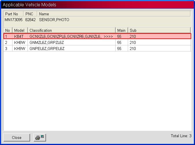Click the Part No header
195x145 pixels.
[x=13, y=14]
